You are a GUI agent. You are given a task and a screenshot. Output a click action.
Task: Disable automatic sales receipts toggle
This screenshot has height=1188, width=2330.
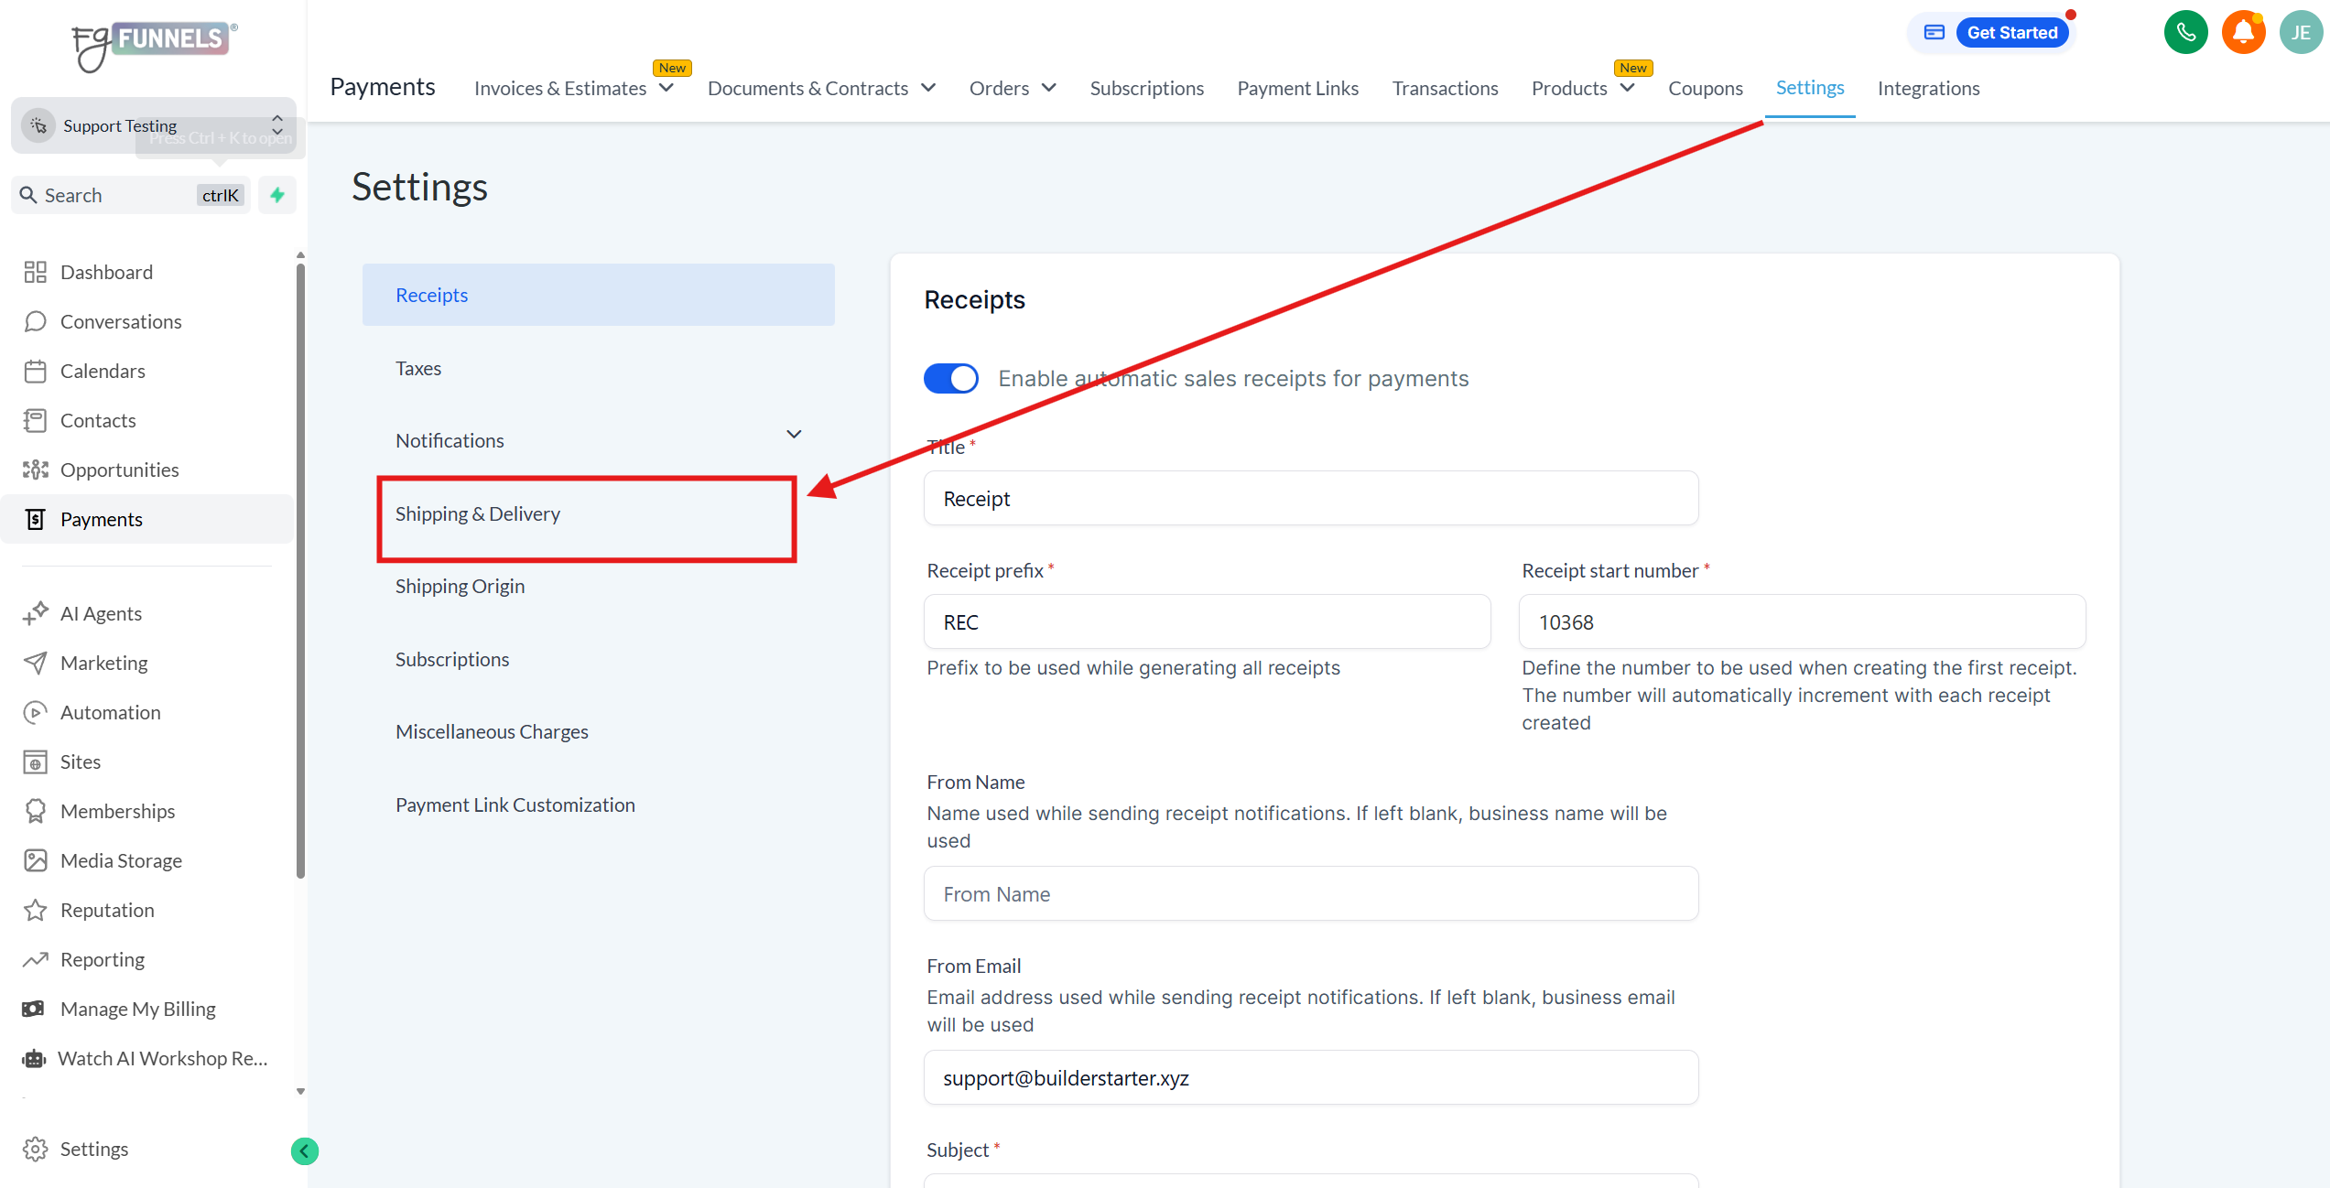pyautogui.click(x=950, y=378)
